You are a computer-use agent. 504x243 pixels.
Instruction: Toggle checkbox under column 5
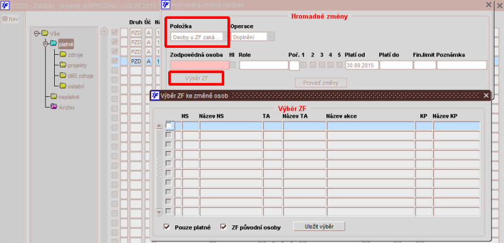click(340, 65)
